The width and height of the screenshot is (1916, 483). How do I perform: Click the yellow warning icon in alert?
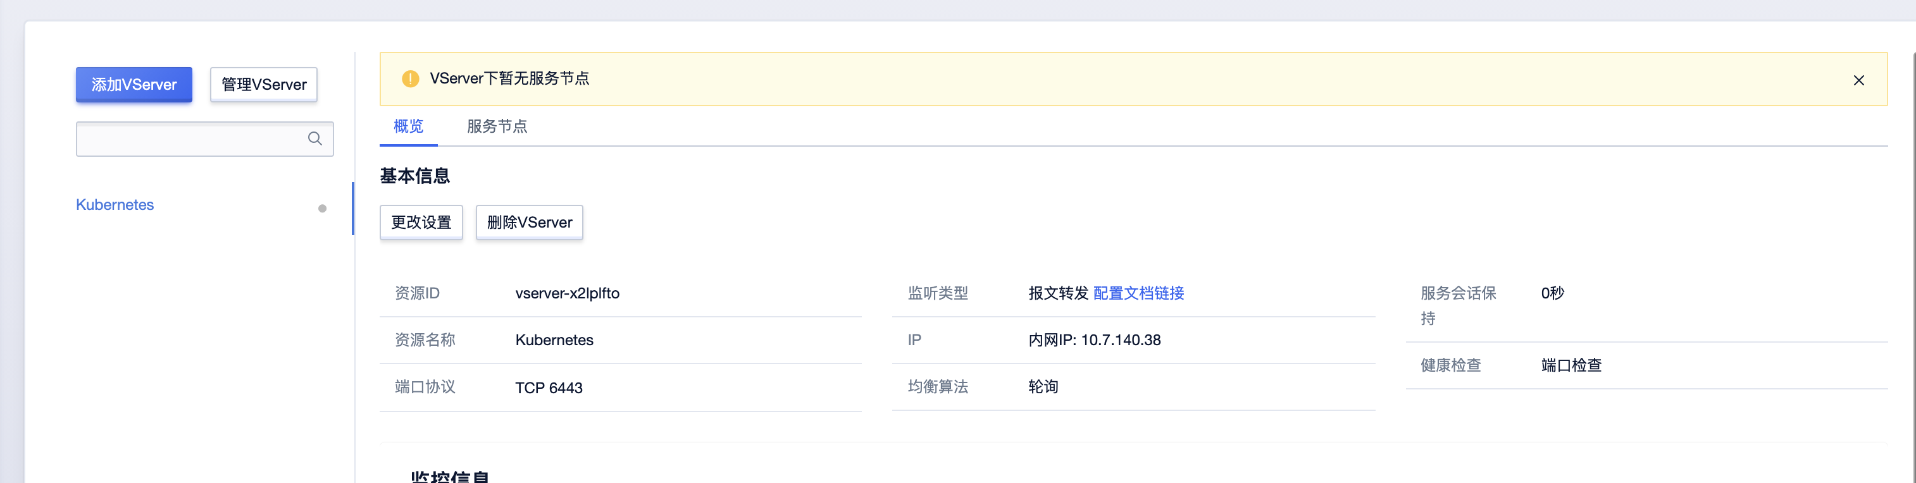pos(410,79)
